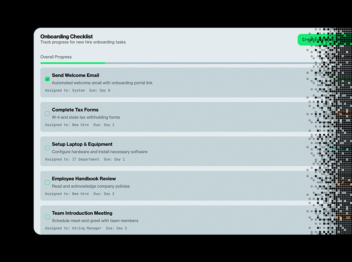352x262 pixels.
Task: Select the Setup Laptop & Equipment title
Action: (x=82, y=144)
